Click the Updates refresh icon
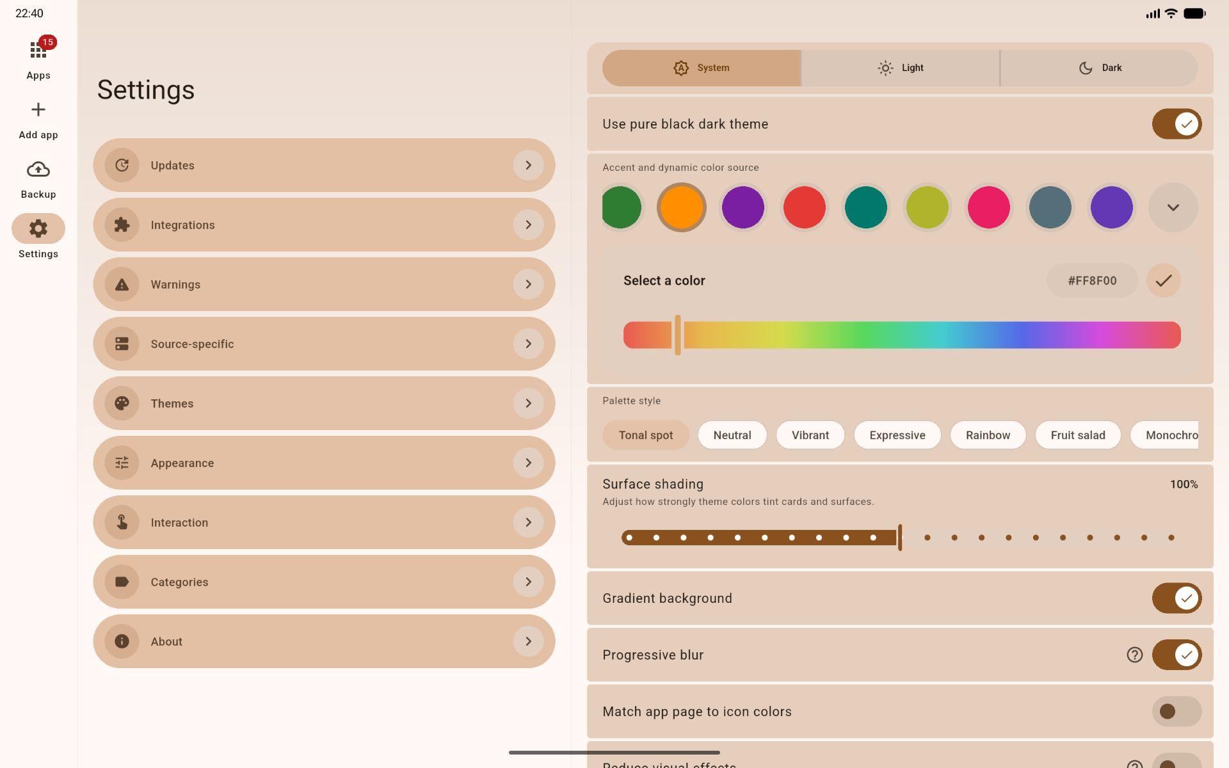The width and height of the screenshot is (1229, 768). coord(122,165)
